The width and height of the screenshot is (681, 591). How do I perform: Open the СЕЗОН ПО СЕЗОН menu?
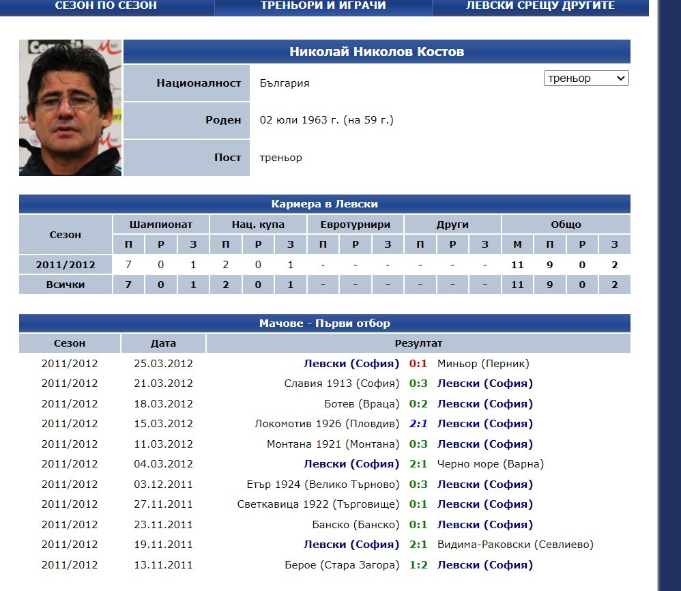[x=105, y=5]
